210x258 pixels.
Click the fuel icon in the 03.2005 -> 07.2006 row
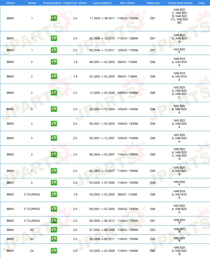pyautogui.click(x=54, y=182)
